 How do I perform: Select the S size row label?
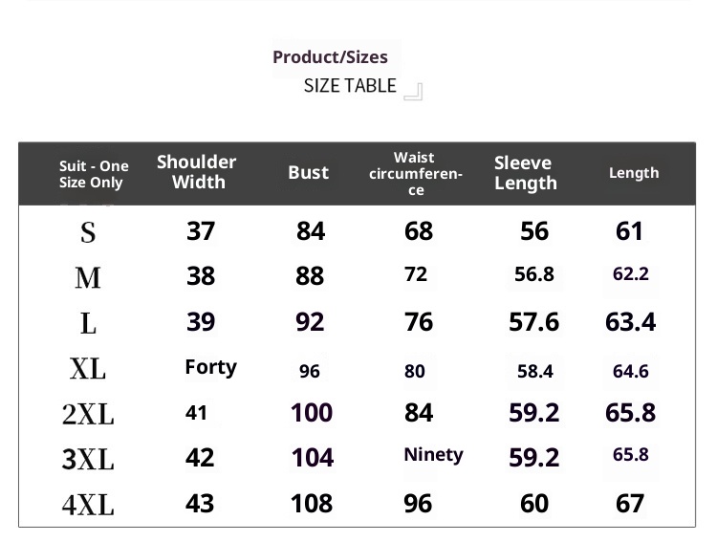(88, 232)
